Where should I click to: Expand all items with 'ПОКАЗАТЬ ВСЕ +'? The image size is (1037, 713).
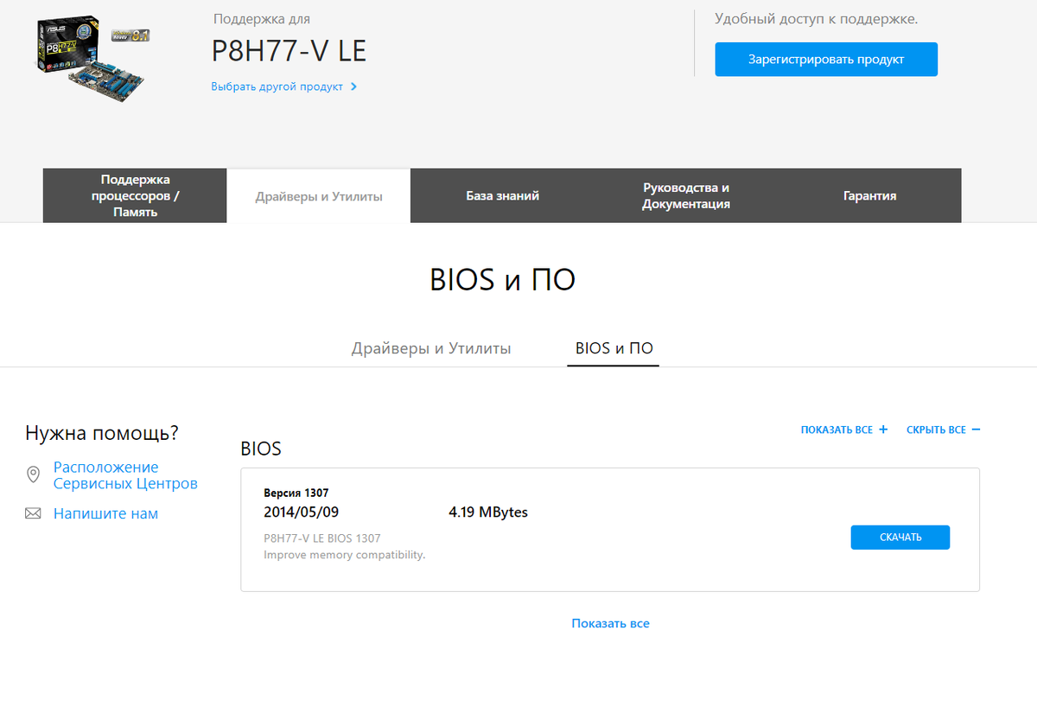click(x=844, y=430)
